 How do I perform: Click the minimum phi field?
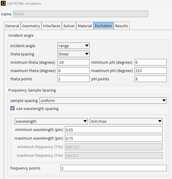coord(151,62)
